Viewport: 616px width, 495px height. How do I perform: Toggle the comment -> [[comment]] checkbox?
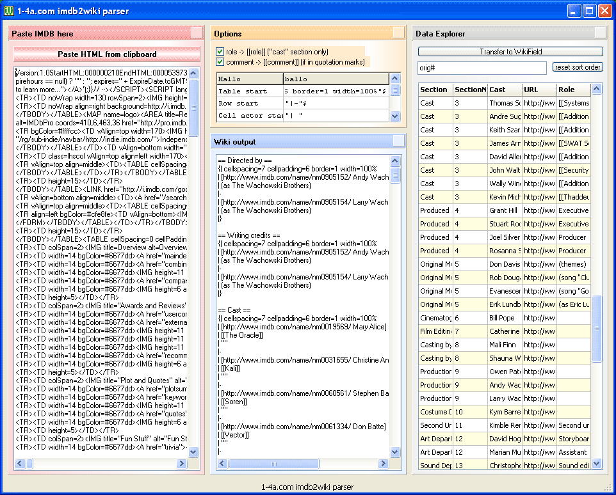(x=220, y=61)
